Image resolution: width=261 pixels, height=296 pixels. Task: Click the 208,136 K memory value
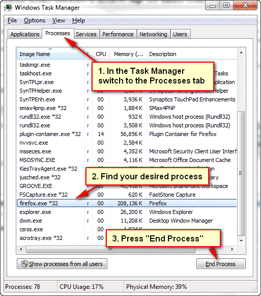(x=130, y=203)
